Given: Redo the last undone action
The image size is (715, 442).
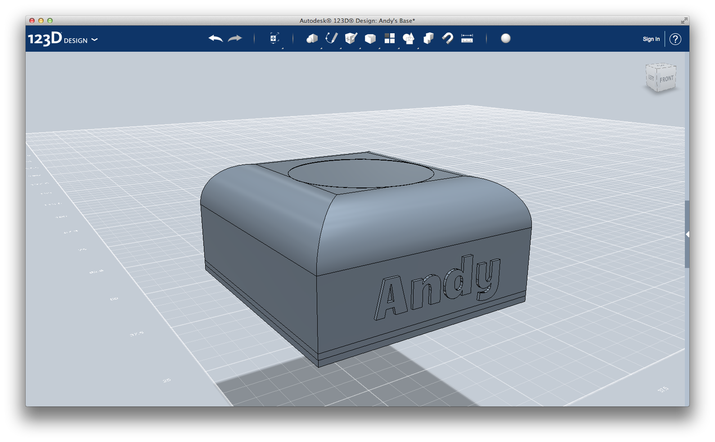Looking at the screenshot, I should (x=235, y=39).
